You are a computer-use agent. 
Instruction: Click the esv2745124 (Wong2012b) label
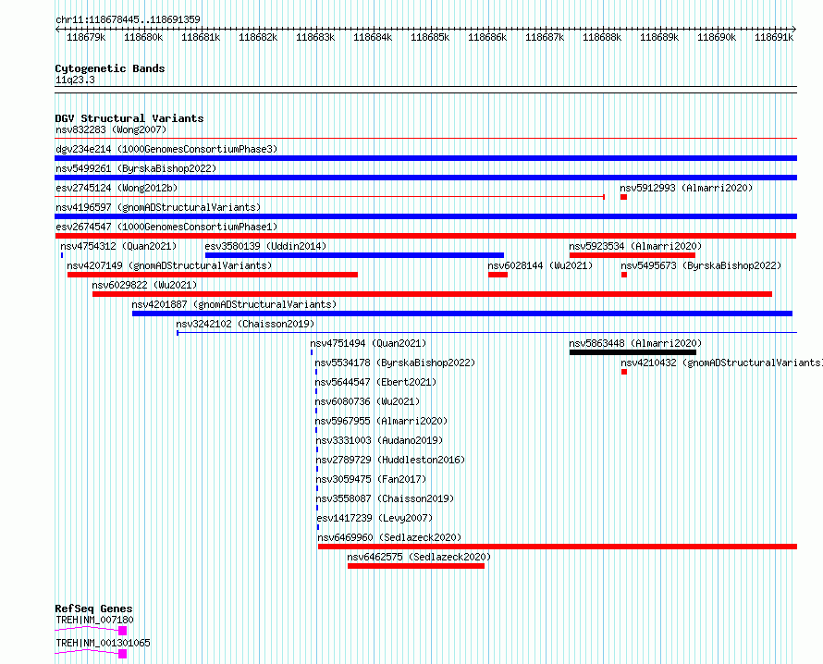[117, 188]
